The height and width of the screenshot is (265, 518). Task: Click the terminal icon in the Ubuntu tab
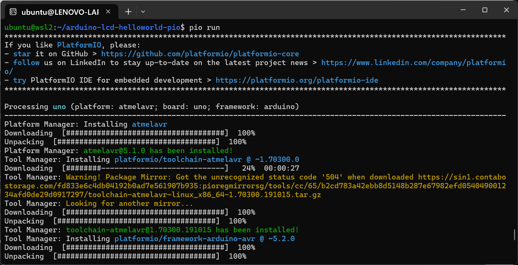[x=13, y=12]
